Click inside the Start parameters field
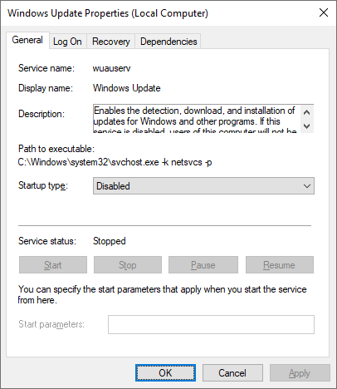The width and height of the screenshot is (337, 389). (211, 324)
